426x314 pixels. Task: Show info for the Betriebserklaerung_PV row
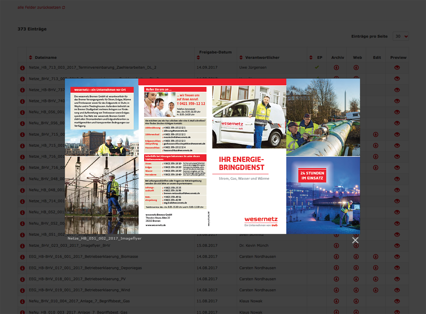coord(22,279)
